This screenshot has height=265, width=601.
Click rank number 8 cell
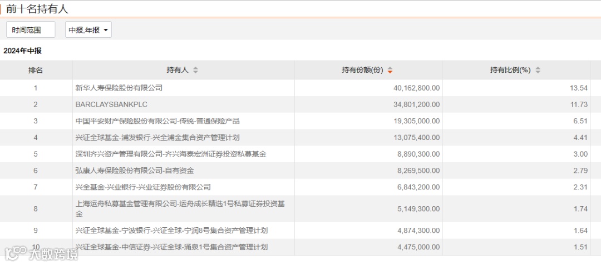[36, 209]
